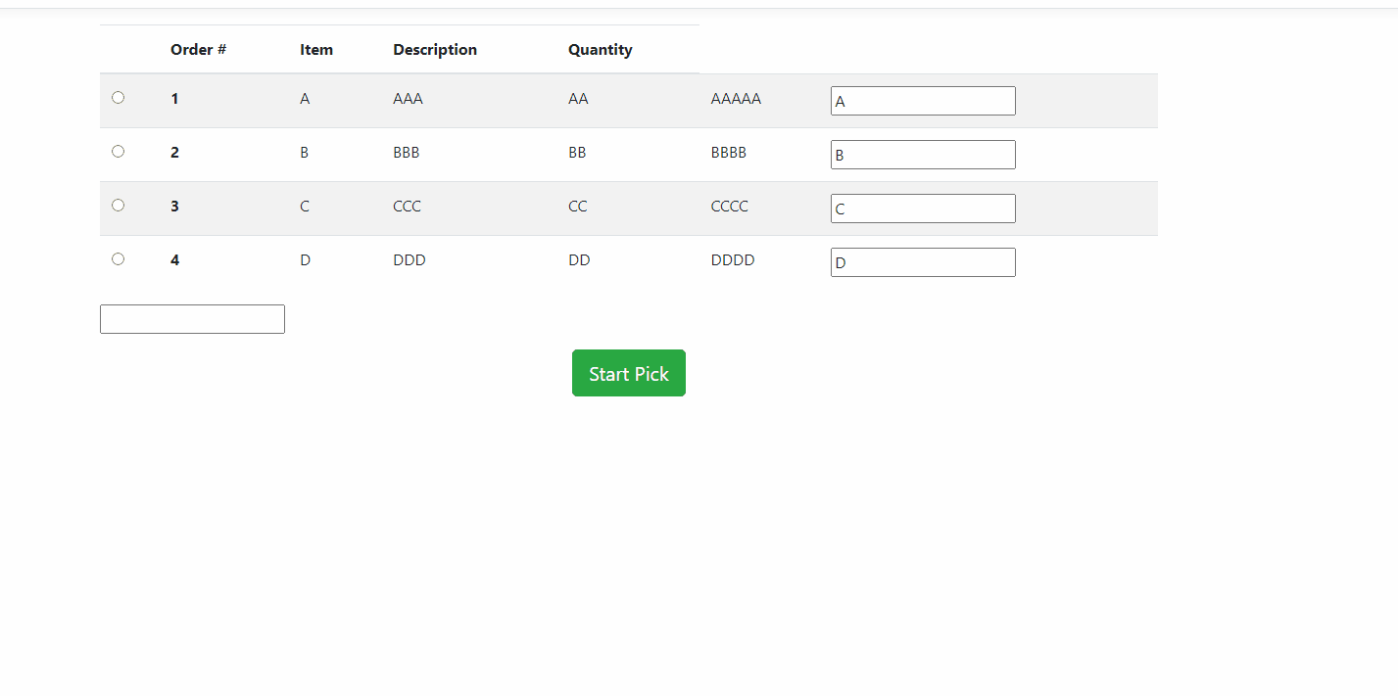Screen dimensions: 1398x696
Task: Click the DDD description cell
Action: pos(410,260)
